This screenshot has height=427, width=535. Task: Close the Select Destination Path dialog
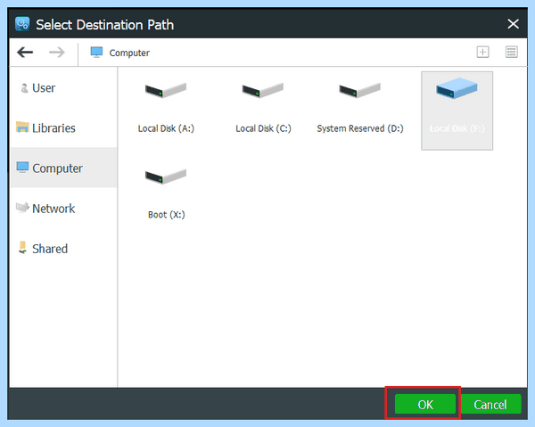(513, 24)
